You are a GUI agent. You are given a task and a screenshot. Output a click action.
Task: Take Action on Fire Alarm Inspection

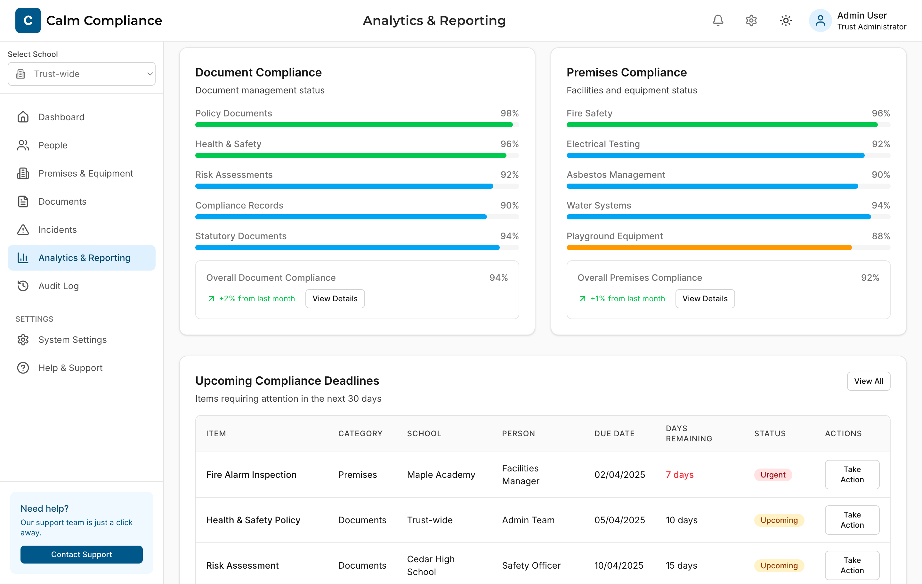[852, 474]
